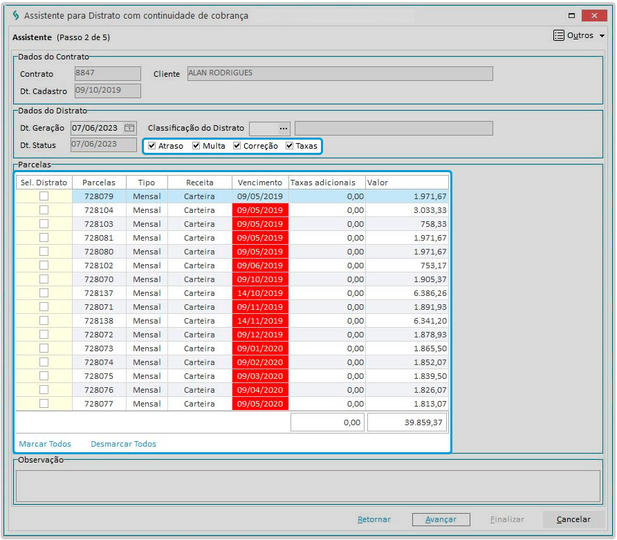
Task: Open calendar picker in Dt. Geração field
Action: [x=129, y=128]
